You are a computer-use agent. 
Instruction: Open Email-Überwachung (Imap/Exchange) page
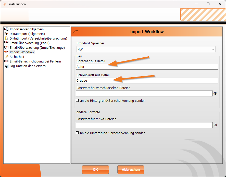(x=37, y=47)
